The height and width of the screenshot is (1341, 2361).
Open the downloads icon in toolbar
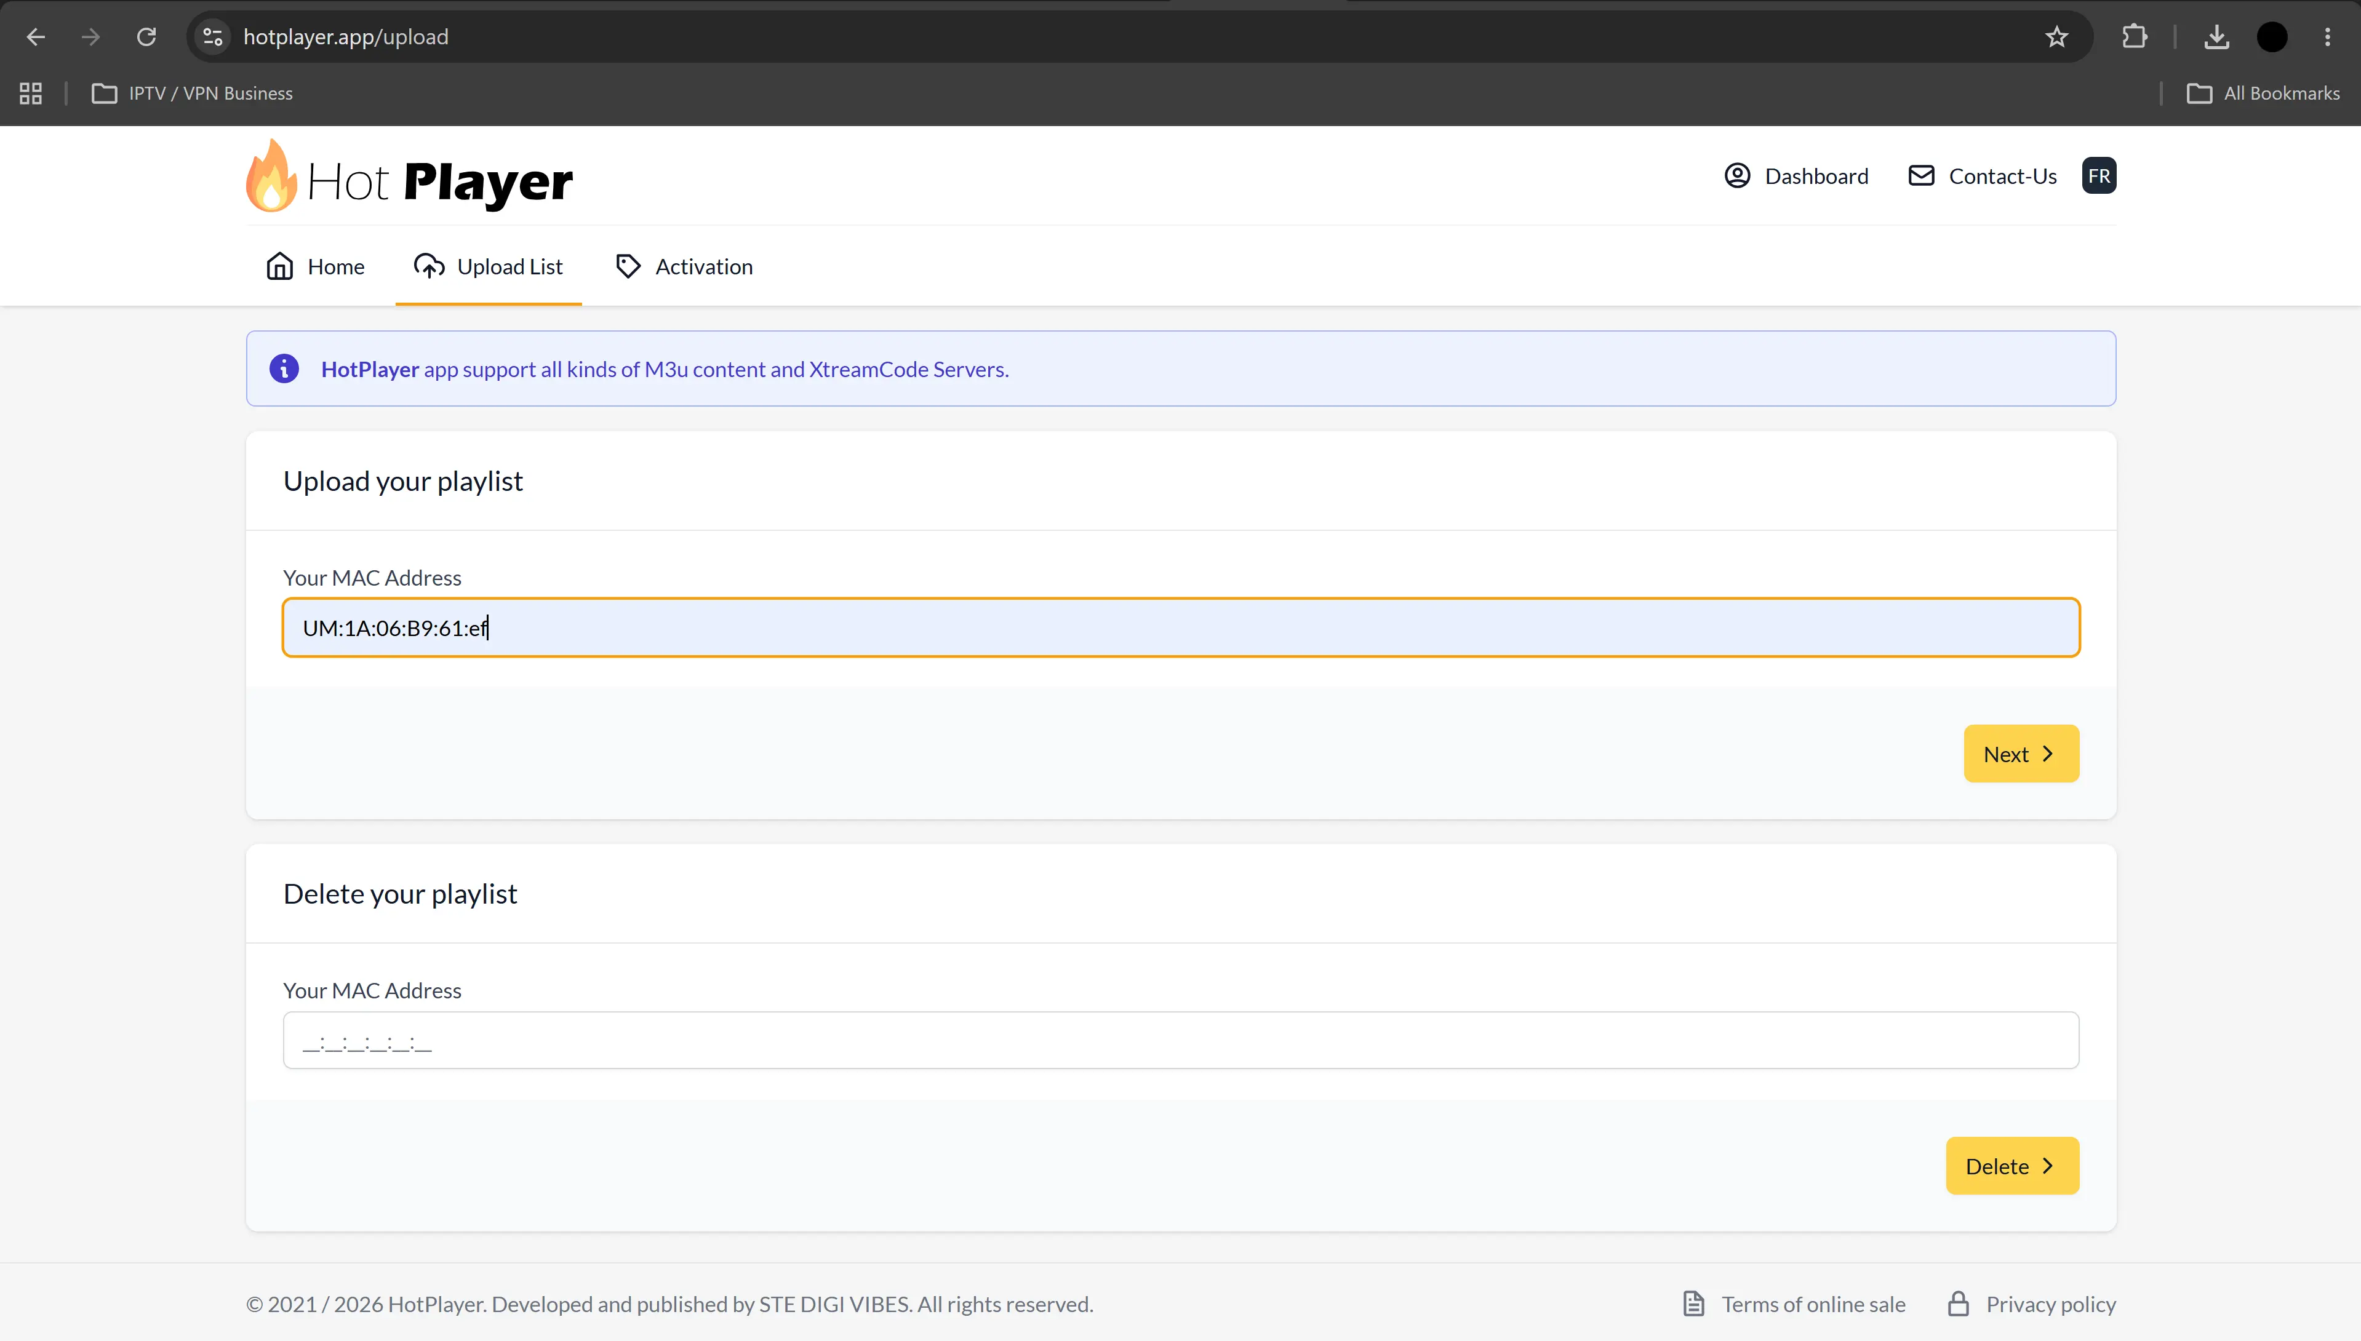point(2216,37)
